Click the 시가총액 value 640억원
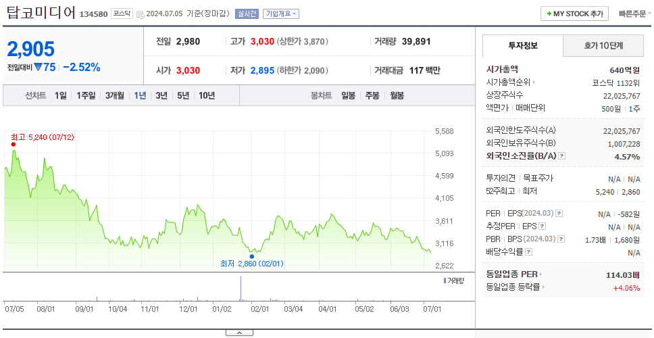The height and width of the screenshot is (338, 654). coord(625,70)
